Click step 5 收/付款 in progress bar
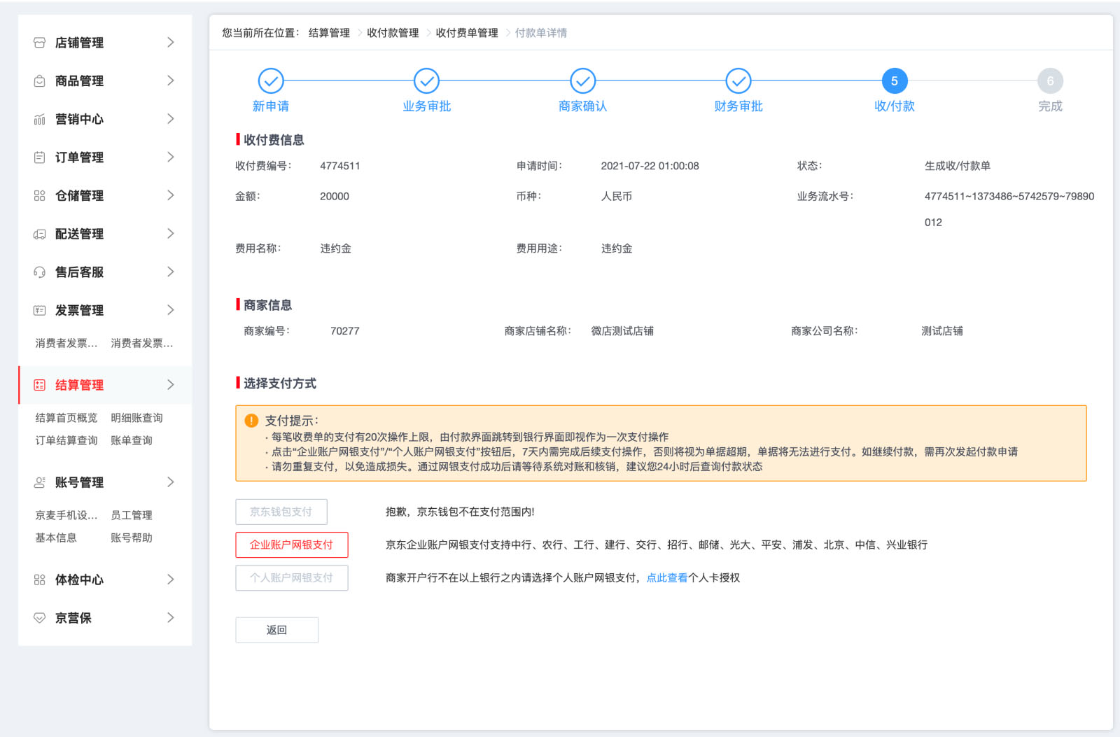1120x737 pixels. (894, 80)
